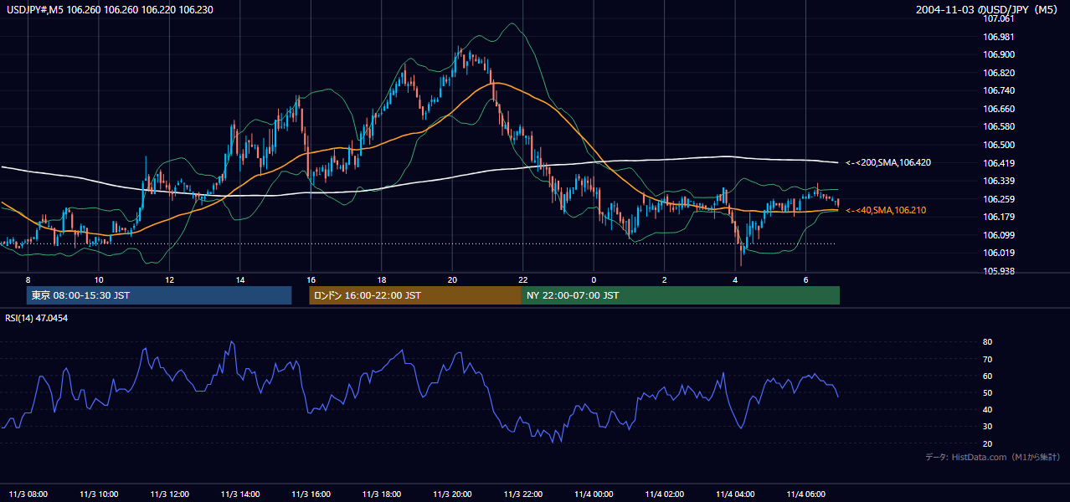Click price level 106.660 on the axis
Screen dimensions: 1070x502
(x=1000, y=109)
